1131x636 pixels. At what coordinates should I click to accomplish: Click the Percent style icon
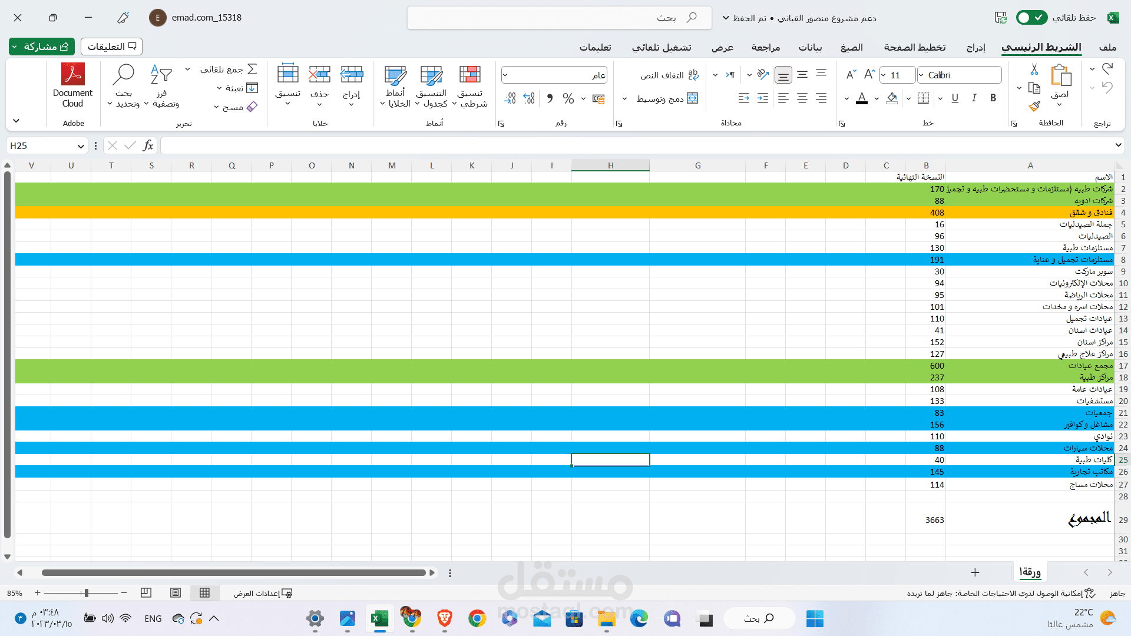click(x=568, y=98)
